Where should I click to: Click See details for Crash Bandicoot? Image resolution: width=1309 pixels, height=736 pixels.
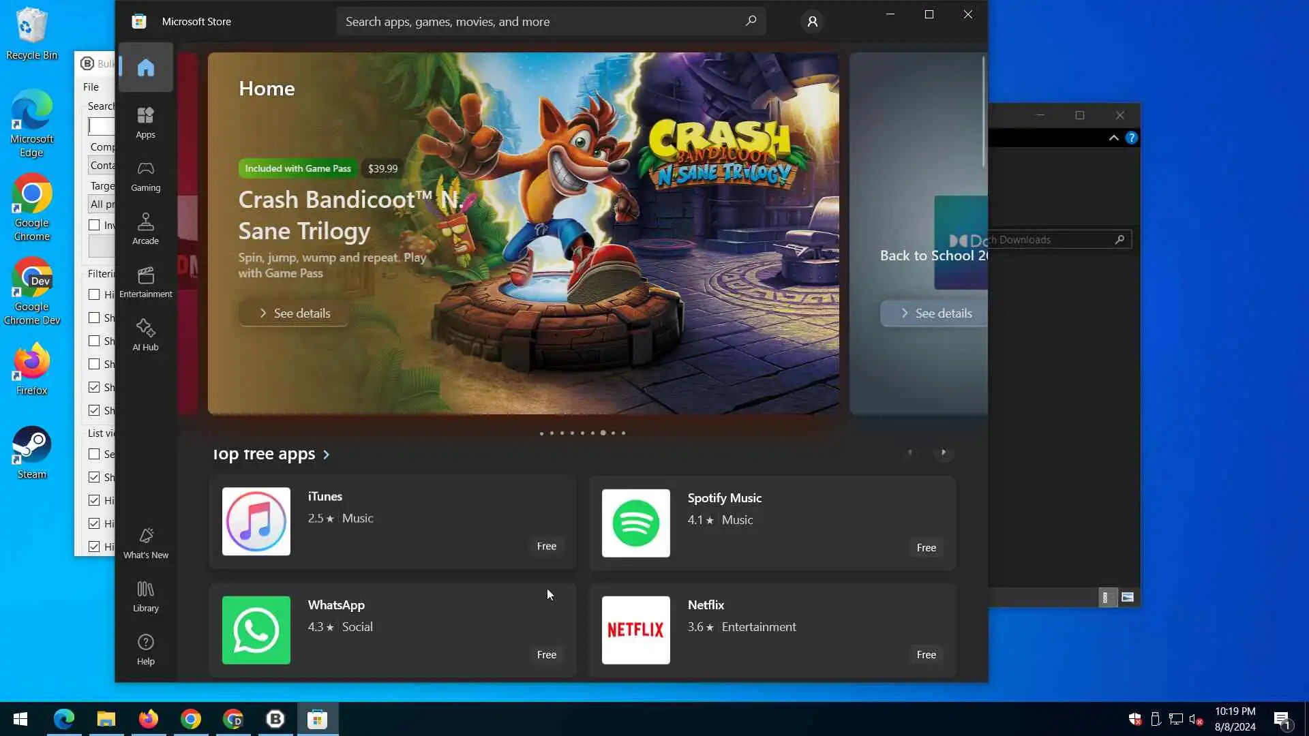tap(294, 313)
